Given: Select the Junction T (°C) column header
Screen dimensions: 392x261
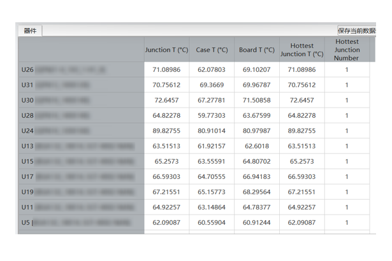Looking at the screenshot, I should (x=166, y=50).
